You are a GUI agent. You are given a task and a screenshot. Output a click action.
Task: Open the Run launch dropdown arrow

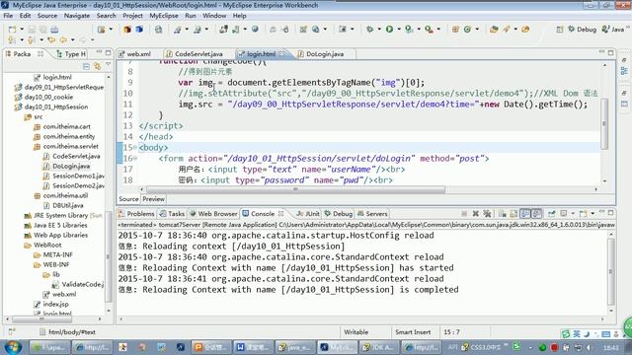click(399, 30)
